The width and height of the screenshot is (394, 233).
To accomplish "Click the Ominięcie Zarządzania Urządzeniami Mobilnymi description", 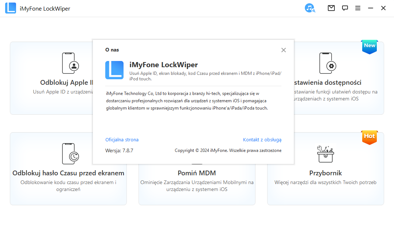I will point(197,186).
